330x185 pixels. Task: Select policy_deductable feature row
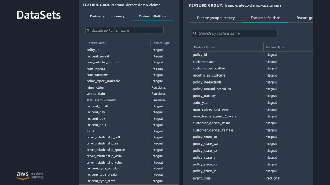253,82
